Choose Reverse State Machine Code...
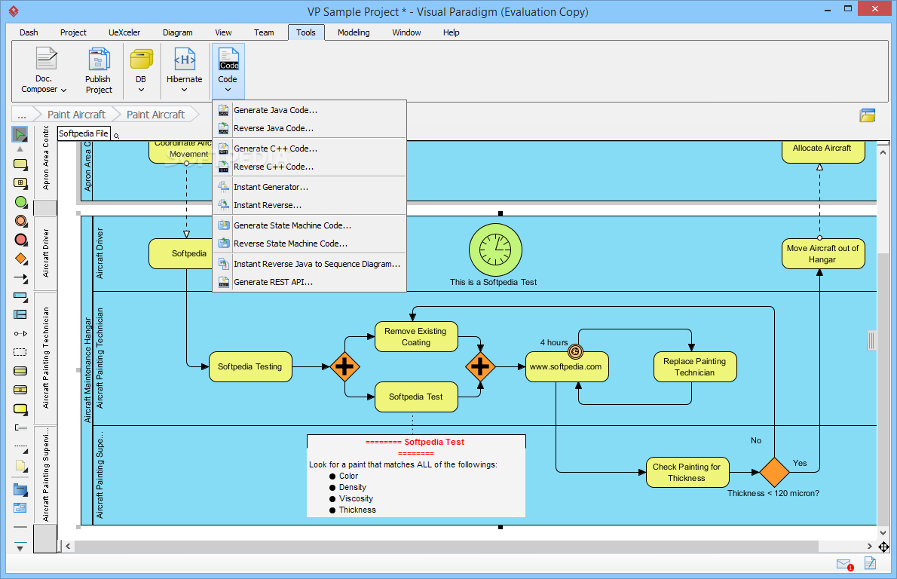The width and height of the screenshot is (897, 579). click(x=310, y=244)
